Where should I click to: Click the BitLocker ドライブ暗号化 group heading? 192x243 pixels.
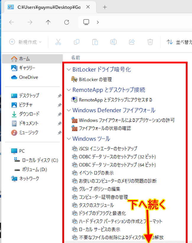(x=102, y=69)
